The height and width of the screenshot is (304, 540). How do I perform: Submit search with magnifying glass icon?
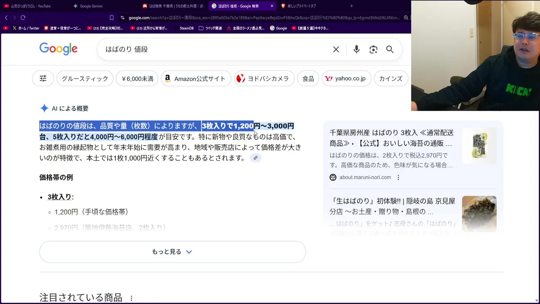point(390,49)
